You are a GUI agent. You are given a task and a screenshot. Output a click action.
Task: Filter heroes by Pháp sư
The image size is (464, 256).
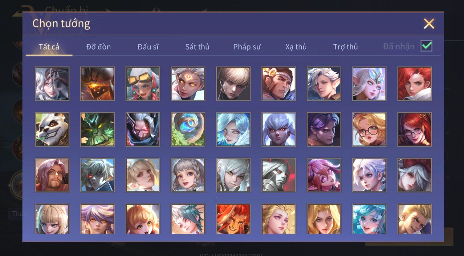[x=247, y=47]
